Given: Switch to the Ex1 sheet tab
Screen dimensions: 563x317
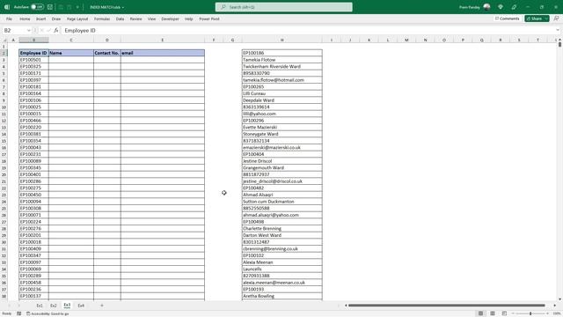Looking at the screenshot, I should [40, 306].
